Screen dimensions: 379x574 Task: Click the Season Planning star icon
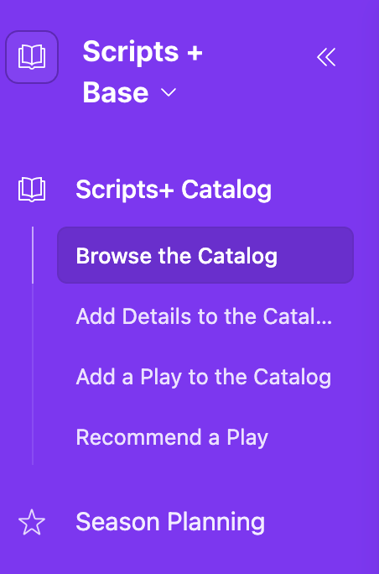(32, 522)
